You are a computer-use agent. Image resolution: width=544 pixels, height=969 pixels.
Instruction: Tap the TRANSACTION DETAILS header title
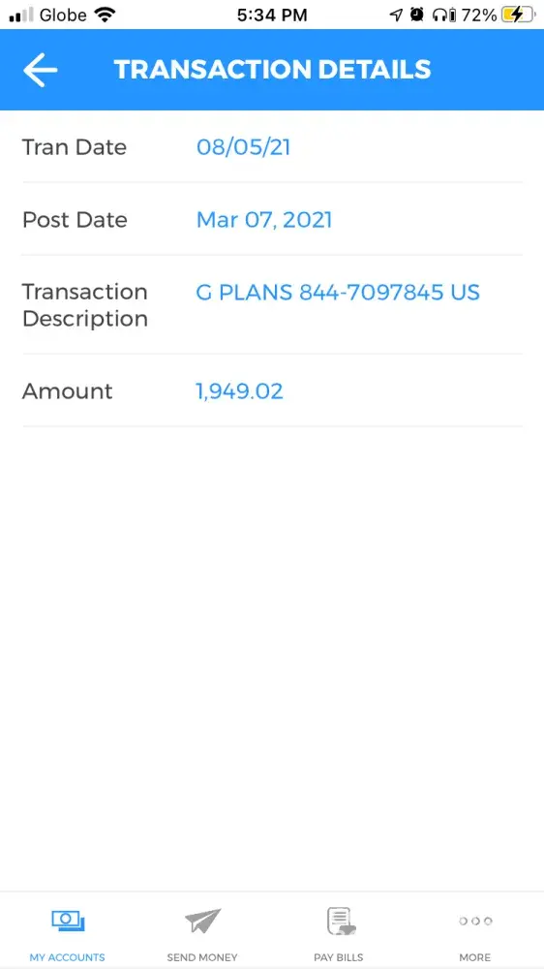(x=272, y=69)
